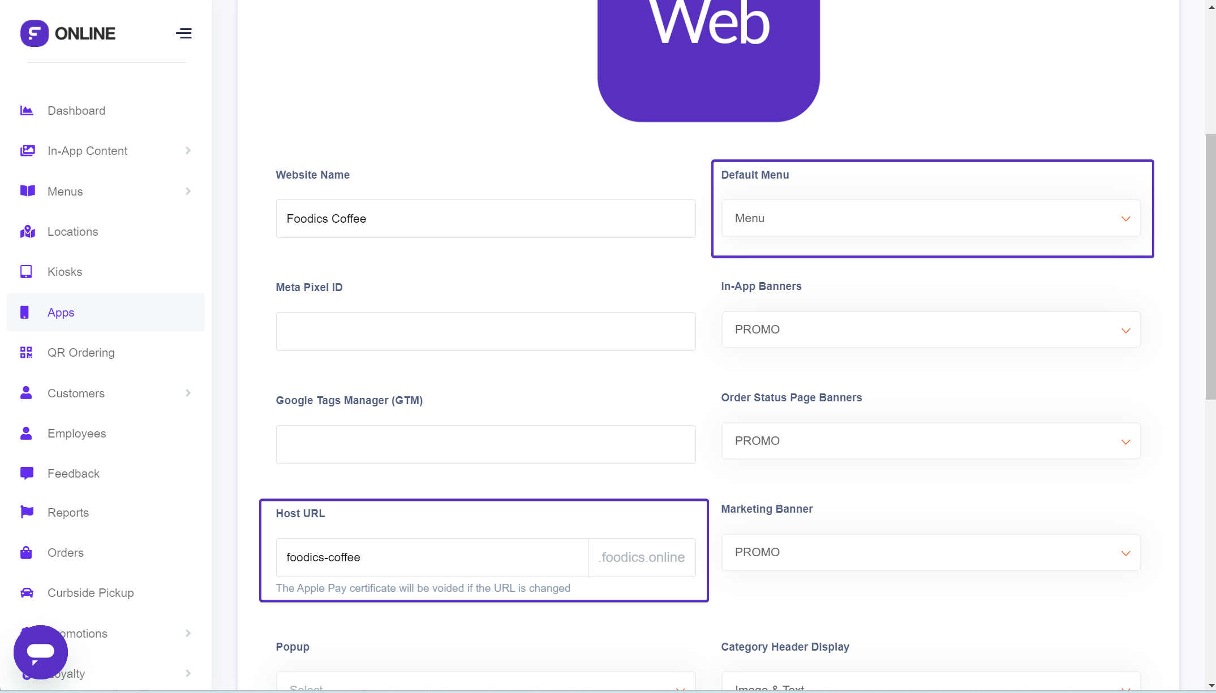Click the Host URL label

tap(300, 513)
